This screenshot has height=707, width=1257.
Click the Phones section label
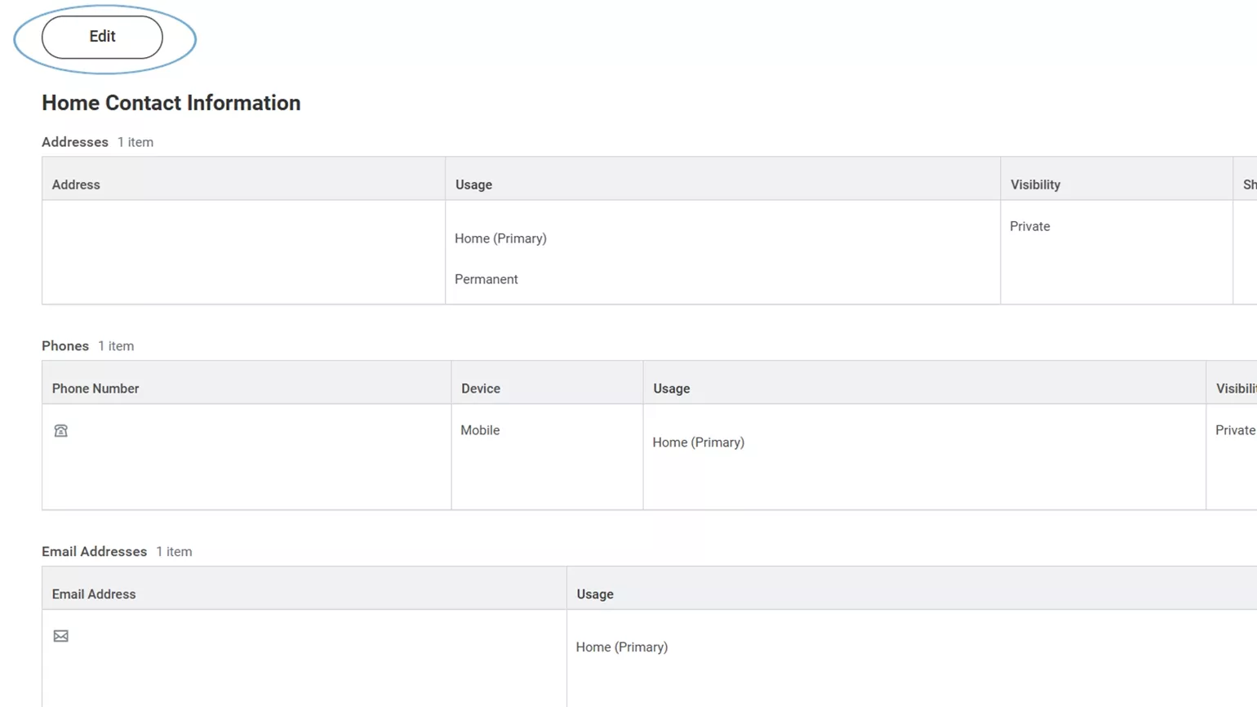[65, 346]
